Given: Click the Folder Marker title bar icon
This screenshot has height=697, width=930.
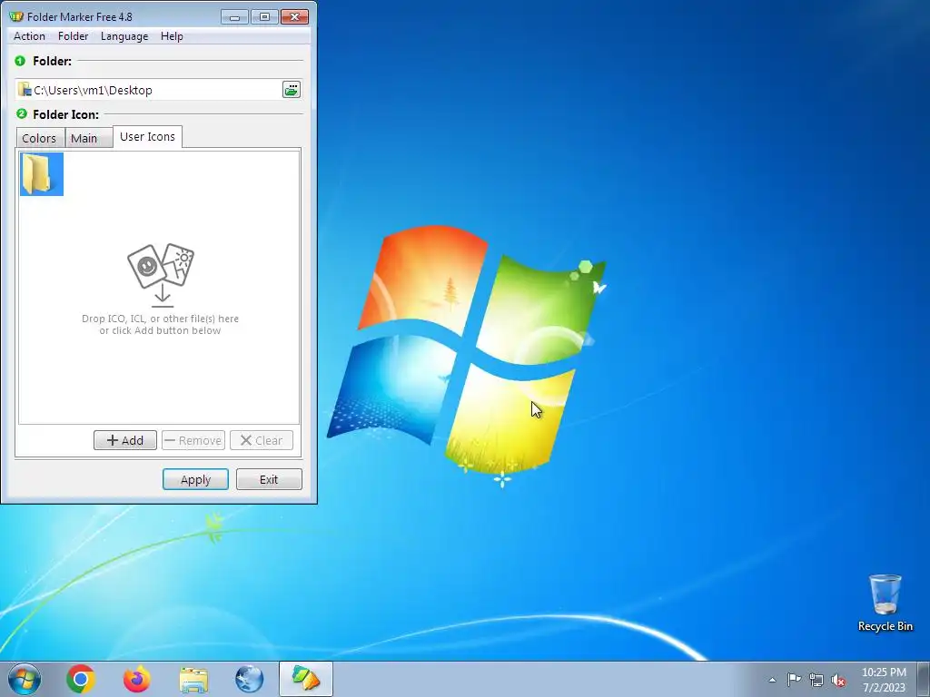Looking at the screenshot, I should (x=16, y=16).
